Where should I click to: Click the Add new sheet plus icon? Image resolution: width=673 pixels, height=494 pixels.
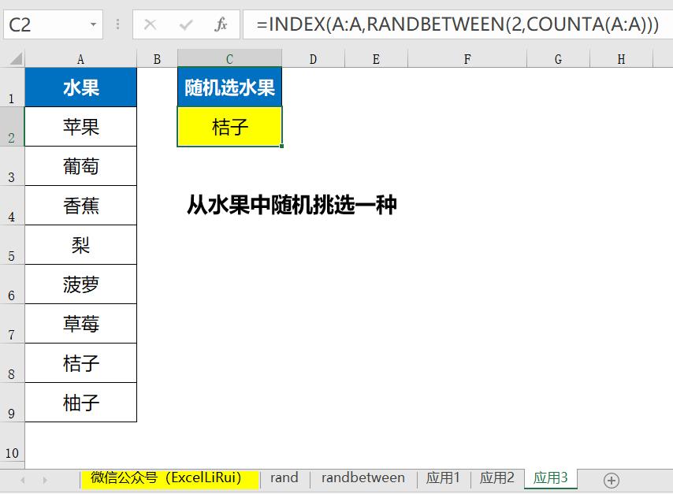pos(611,478)
